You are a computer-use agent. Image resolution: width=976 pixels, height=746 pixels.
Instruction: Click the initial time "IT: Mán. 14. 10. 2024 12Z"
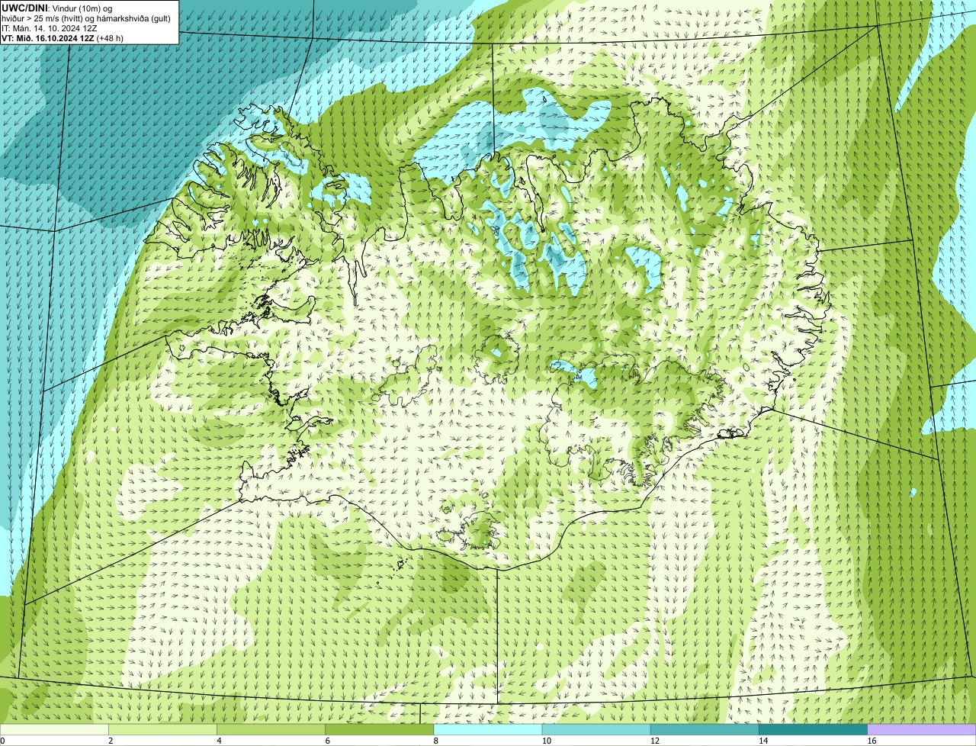click(50, 27)
